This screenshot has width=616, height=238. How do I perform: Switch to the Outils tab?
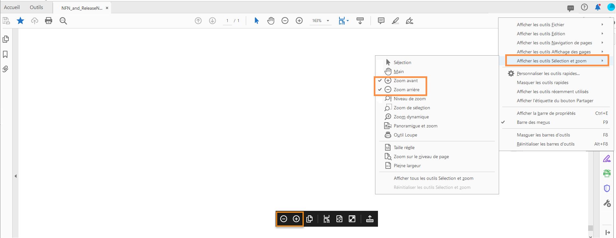[x=36, y=7]
